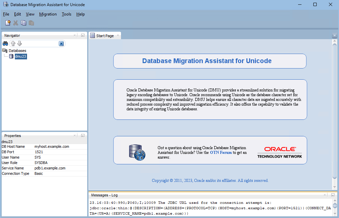Click the Databases root node icon
The width and height of the screenshot is (339, 218).
click(4, 51)
